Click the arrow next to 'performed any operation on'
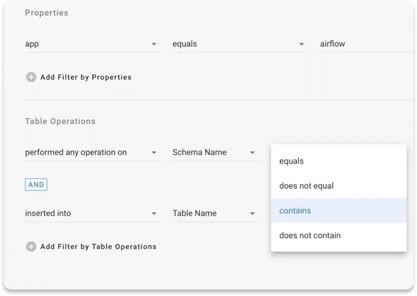 click(x=154, y=153)
